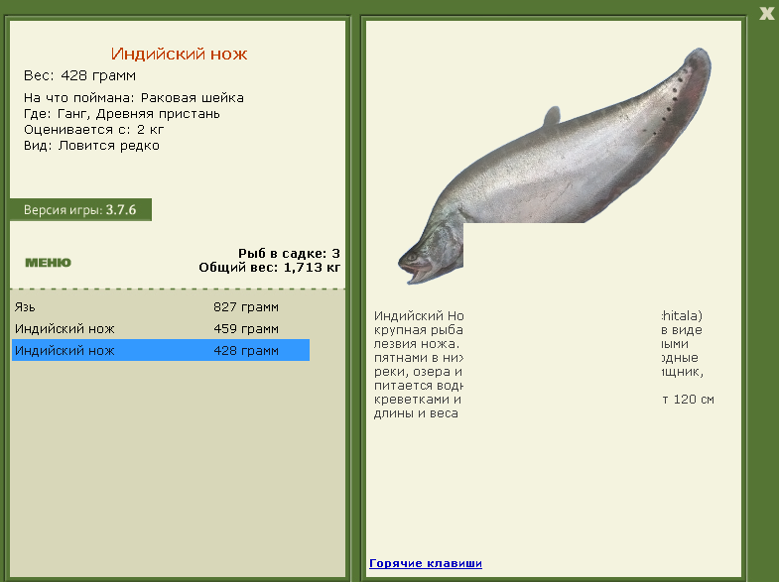Select the Индийский нож 459 грамм row
This screenshot has width=779, height=582.
point(161,329)
